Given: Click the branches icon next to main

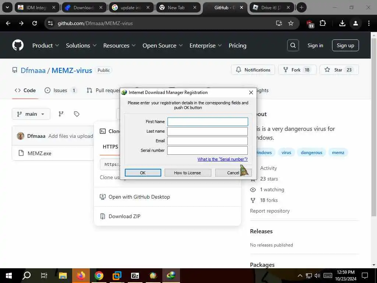Looking at the screenshot, I should [x=61, y=114].
